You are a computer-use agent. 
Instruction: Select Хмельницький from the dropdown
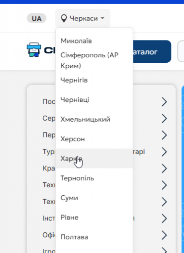coord(94,119)
